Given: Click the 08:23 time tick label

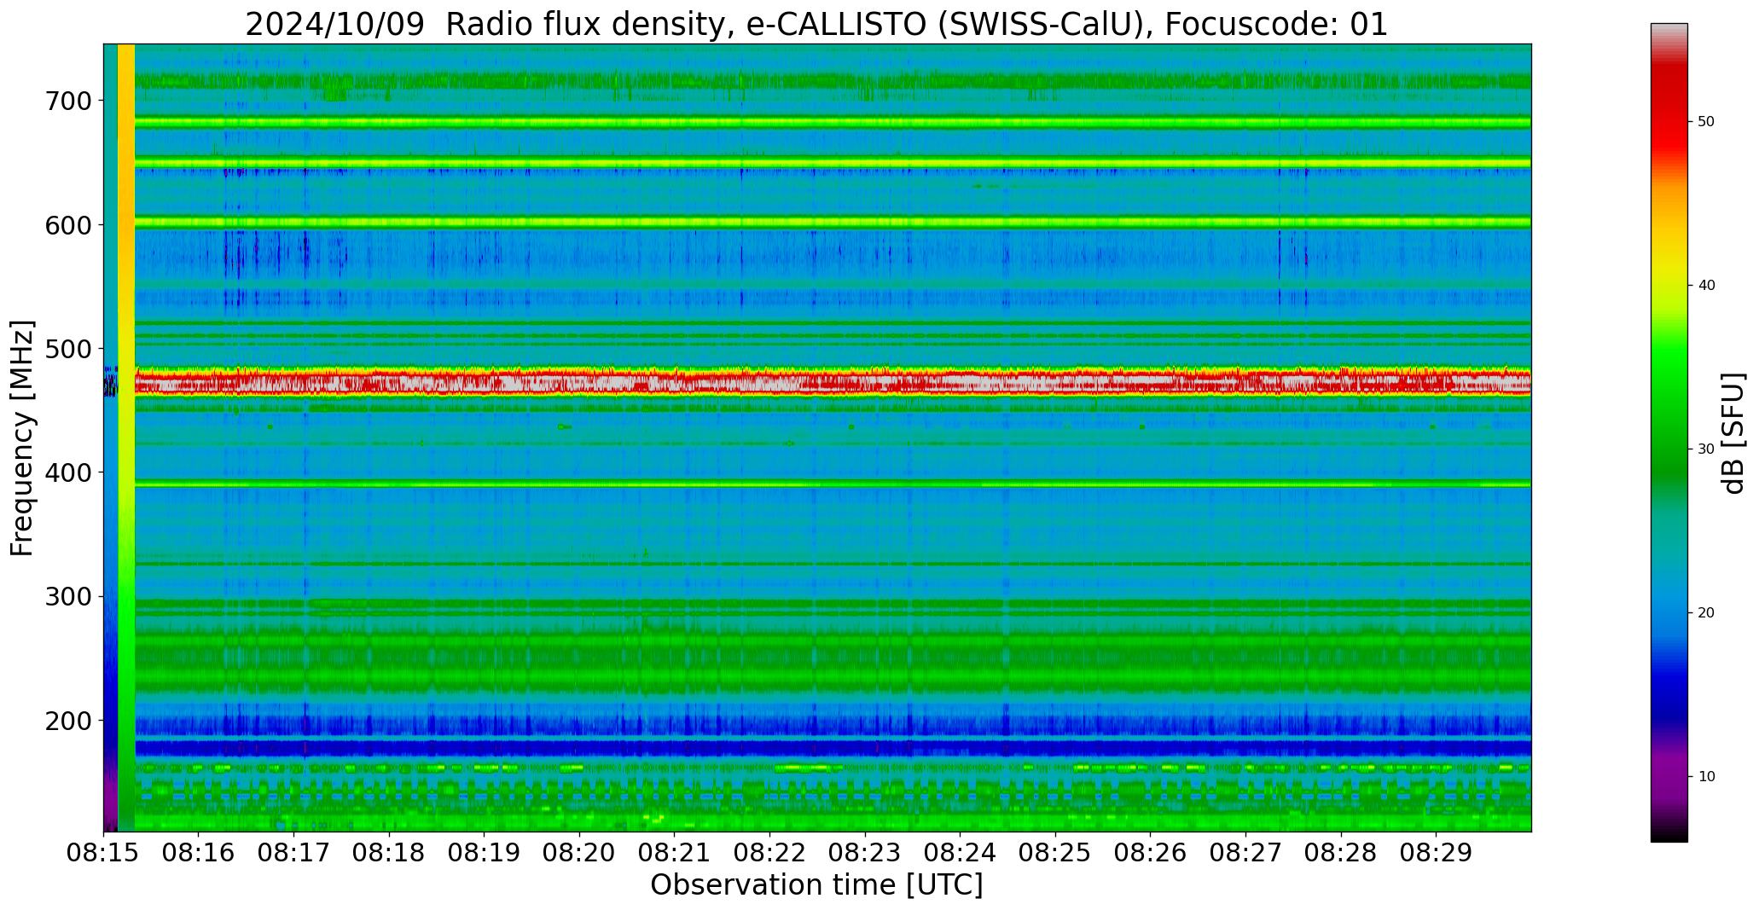Looking at the screenshot, I should (865, 853).
